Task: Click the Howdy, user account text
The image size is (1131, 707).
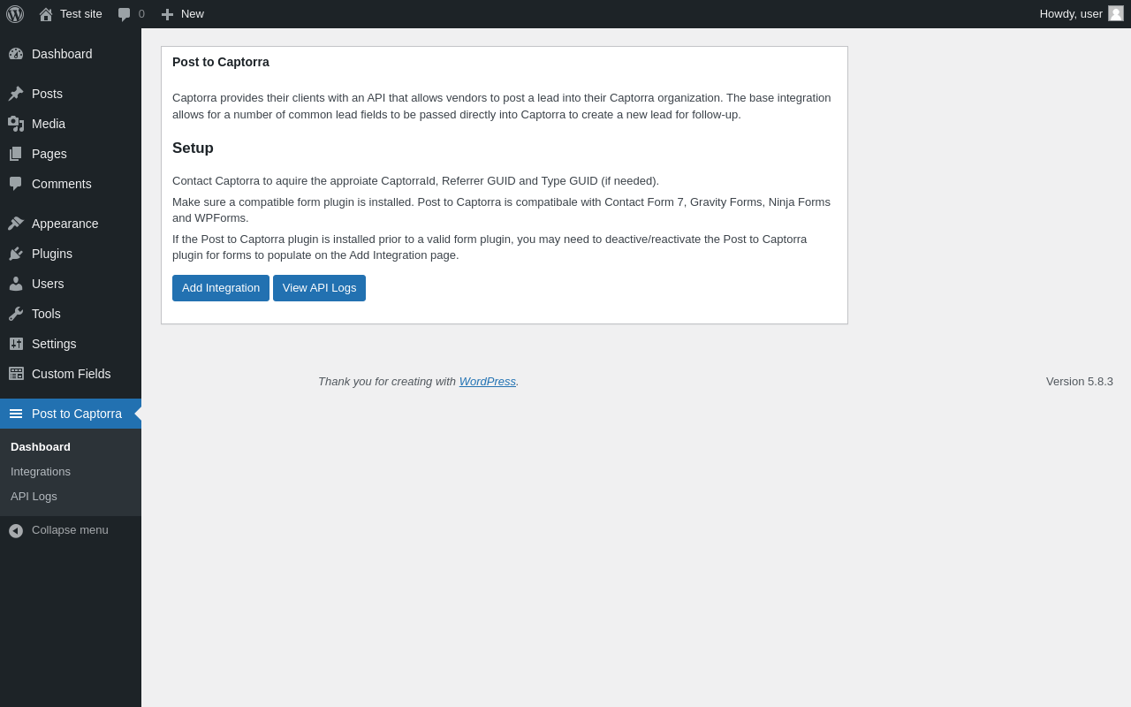Action: [x=1071, y=14]
